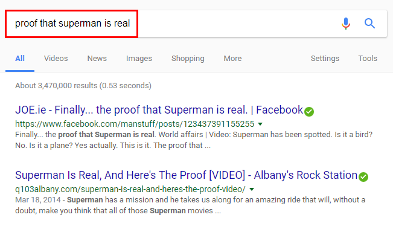Select the All results tab
The height and width of the screenshot is (232, 393).
pos(20,59)
